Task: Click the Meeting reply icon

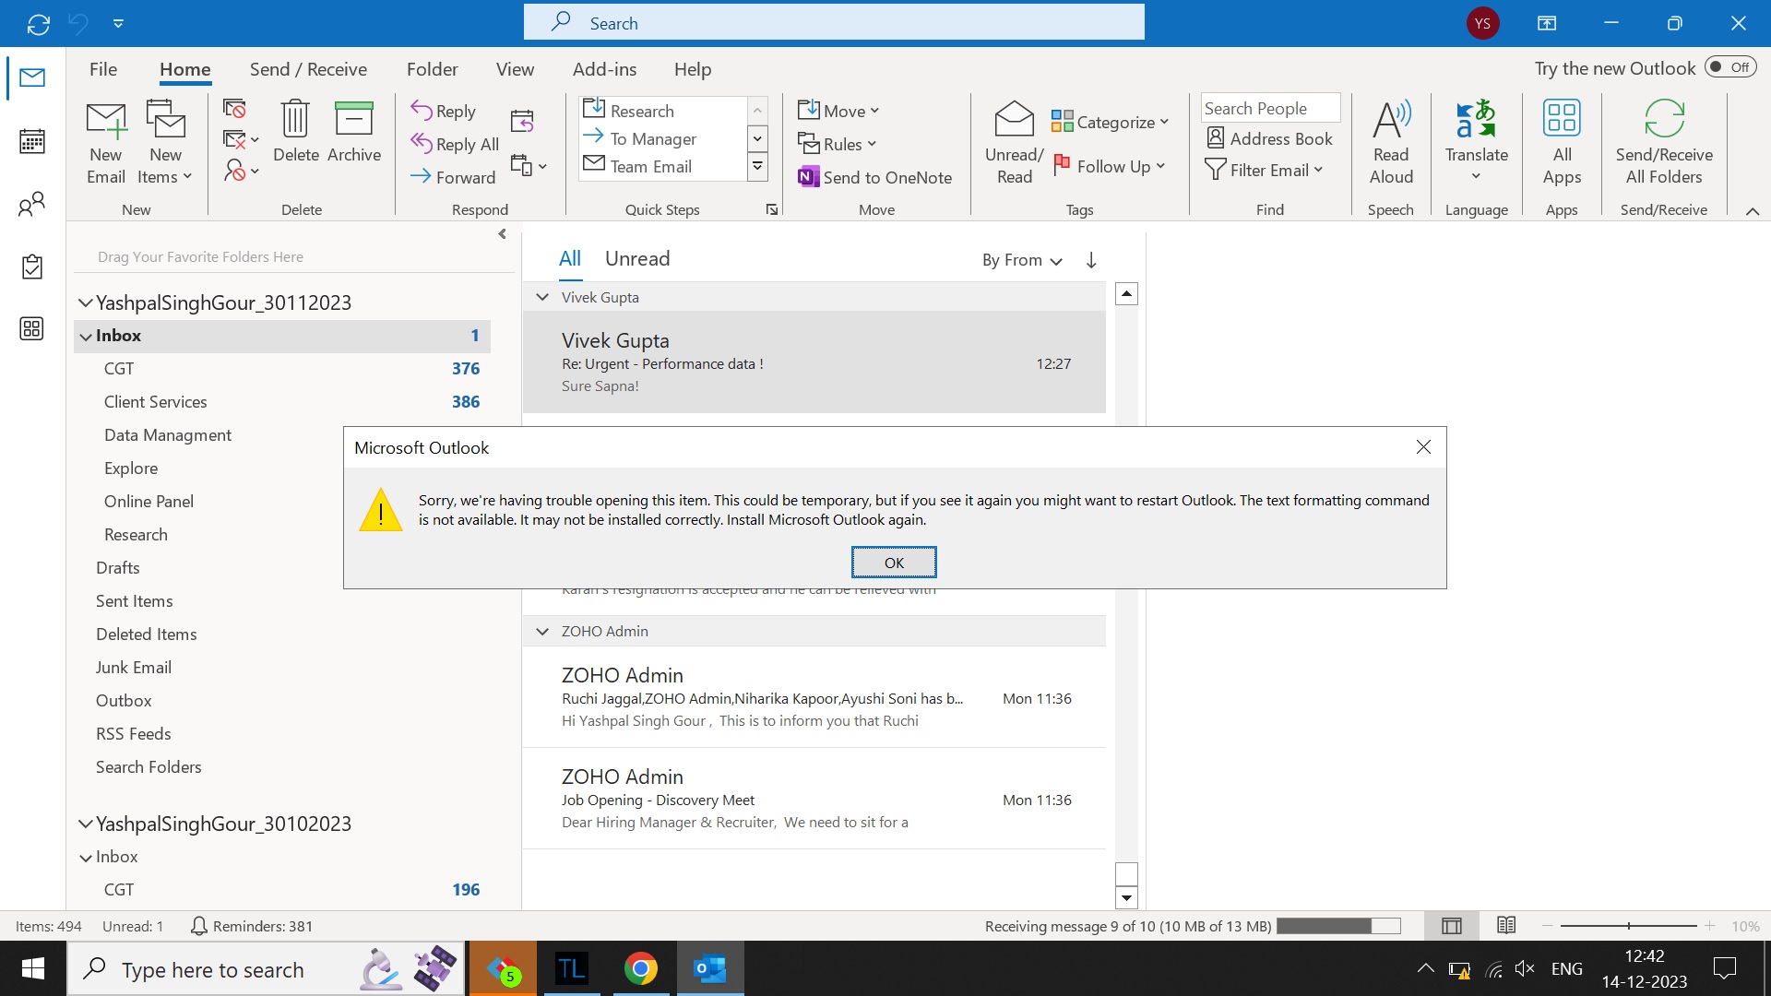Action: tap(522, 120)
